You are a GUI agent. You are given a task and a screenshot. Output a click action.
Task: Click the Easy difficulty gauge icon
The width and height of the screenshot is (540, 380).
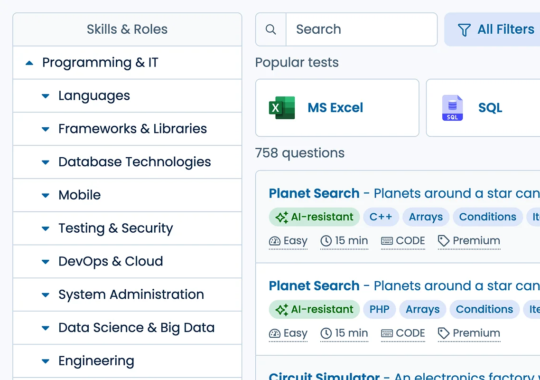coord(275,240)
